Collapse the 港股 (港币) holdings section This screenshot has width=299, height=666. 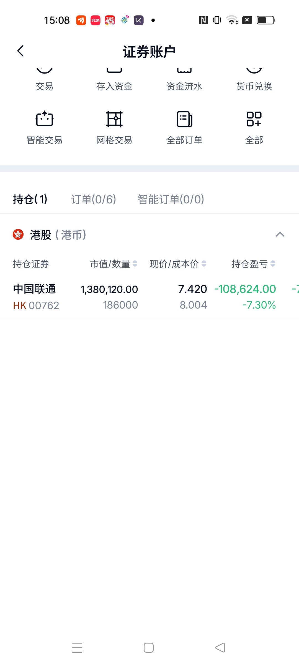280,235
